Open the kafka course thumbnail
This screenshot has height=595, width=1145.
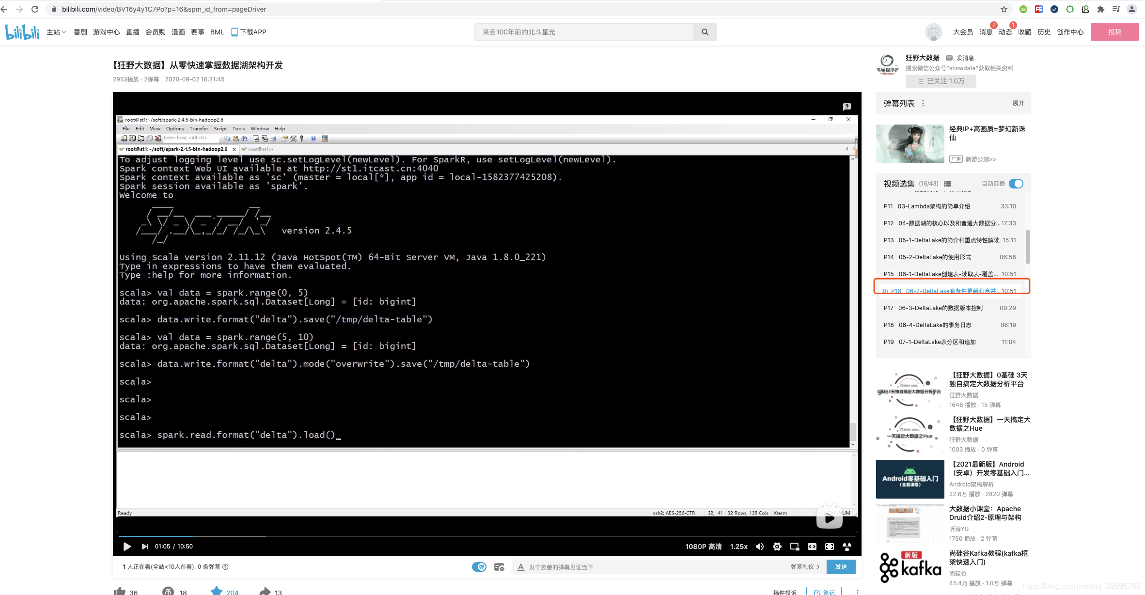tap(910, 568)
